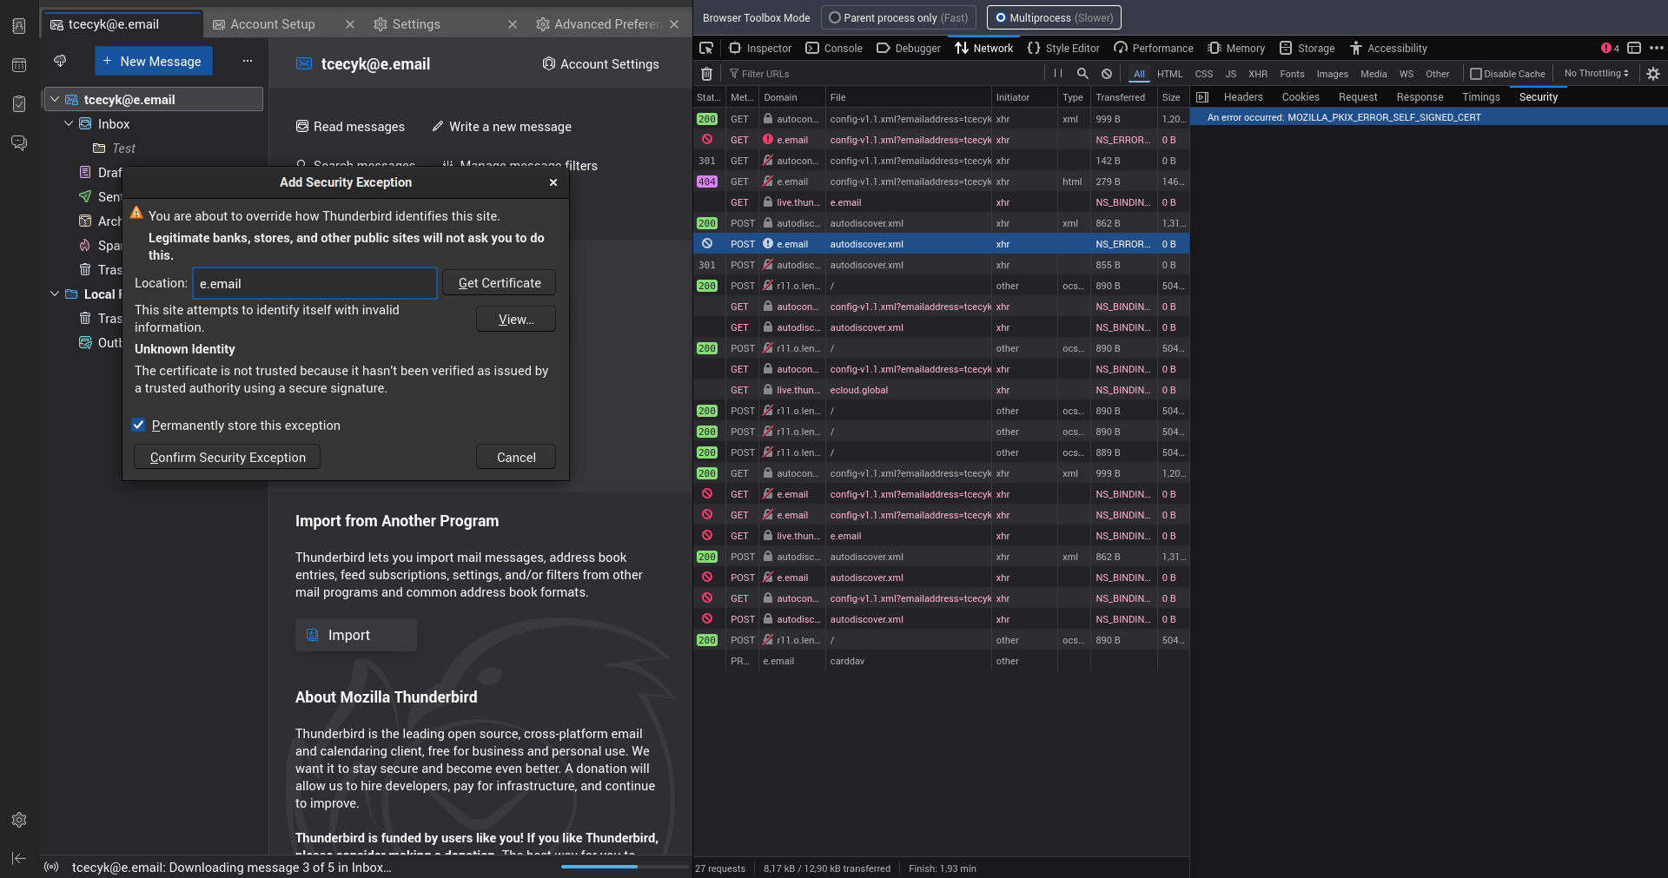
Task: Toggle Permanently store this exception
Action: coord(138,425)
